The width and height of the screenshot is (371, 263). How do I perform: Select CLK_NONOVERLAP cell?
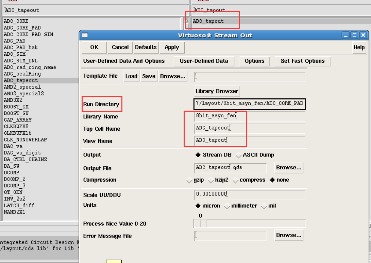coord(25,140)
